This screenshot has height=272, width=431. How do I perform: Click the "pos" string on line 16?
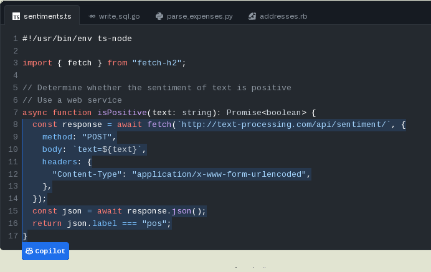pyautogui.click(x=156, y=223)
